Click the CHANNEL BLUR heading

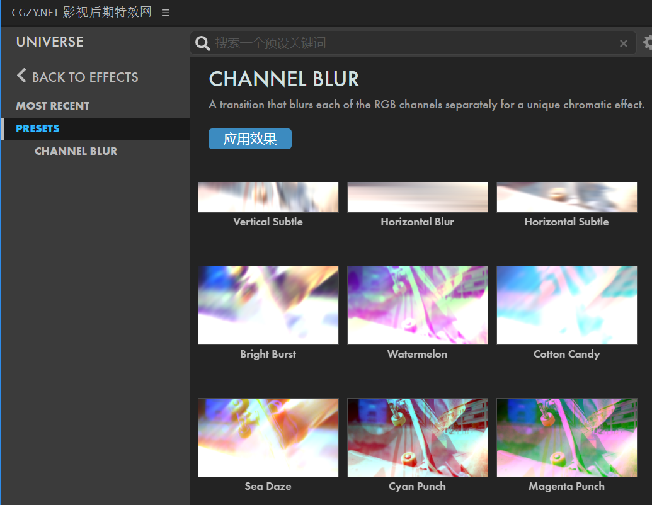click(x=284, y=79)
